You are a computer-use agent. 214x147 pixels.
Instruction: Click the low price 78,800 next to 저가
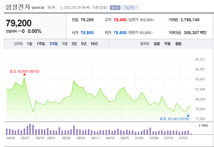click(x=120, y=33)
